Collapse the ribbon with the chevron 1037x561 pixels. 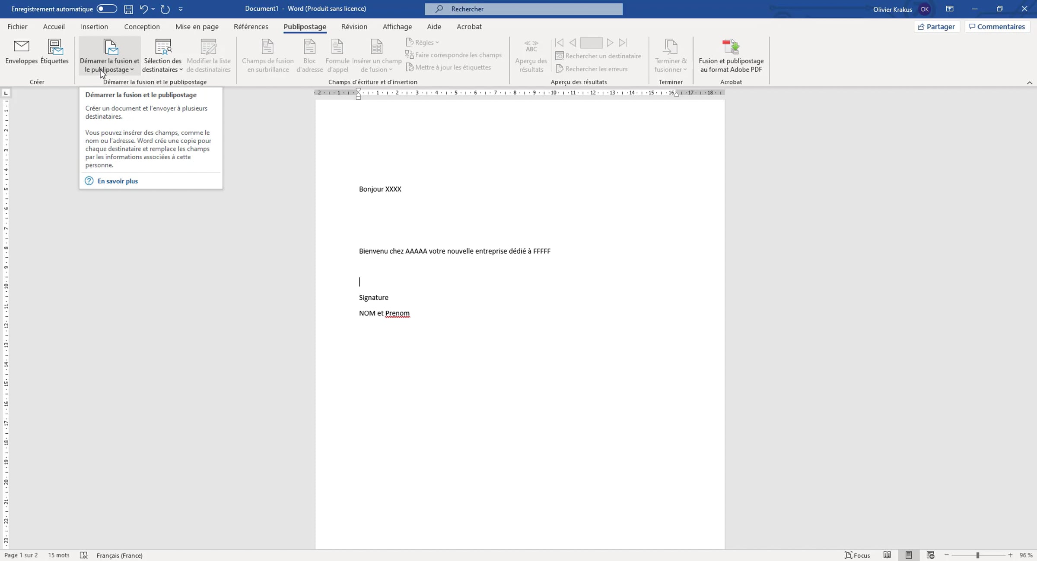pyautogui.click(x=1029, y=83)
